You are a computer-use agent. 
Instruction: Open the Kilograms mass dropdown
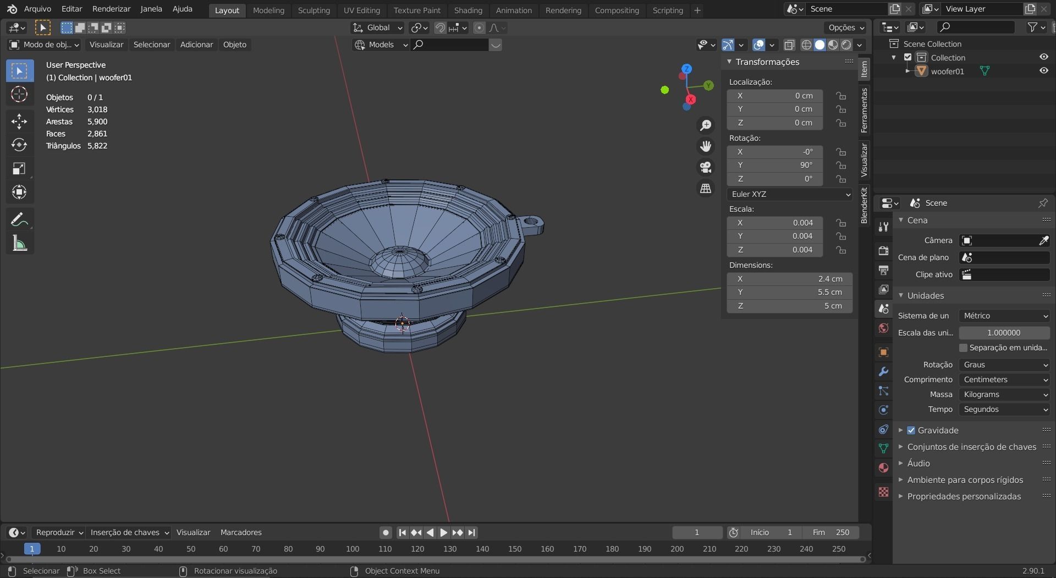click(x=1004, y=394)
